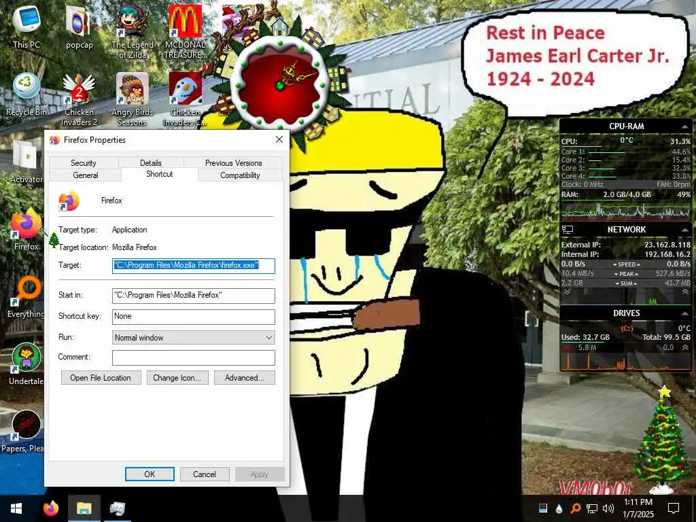This screenshot has width=696, height=522.
Task: Click the Start in field
Action: pos(193,296)
